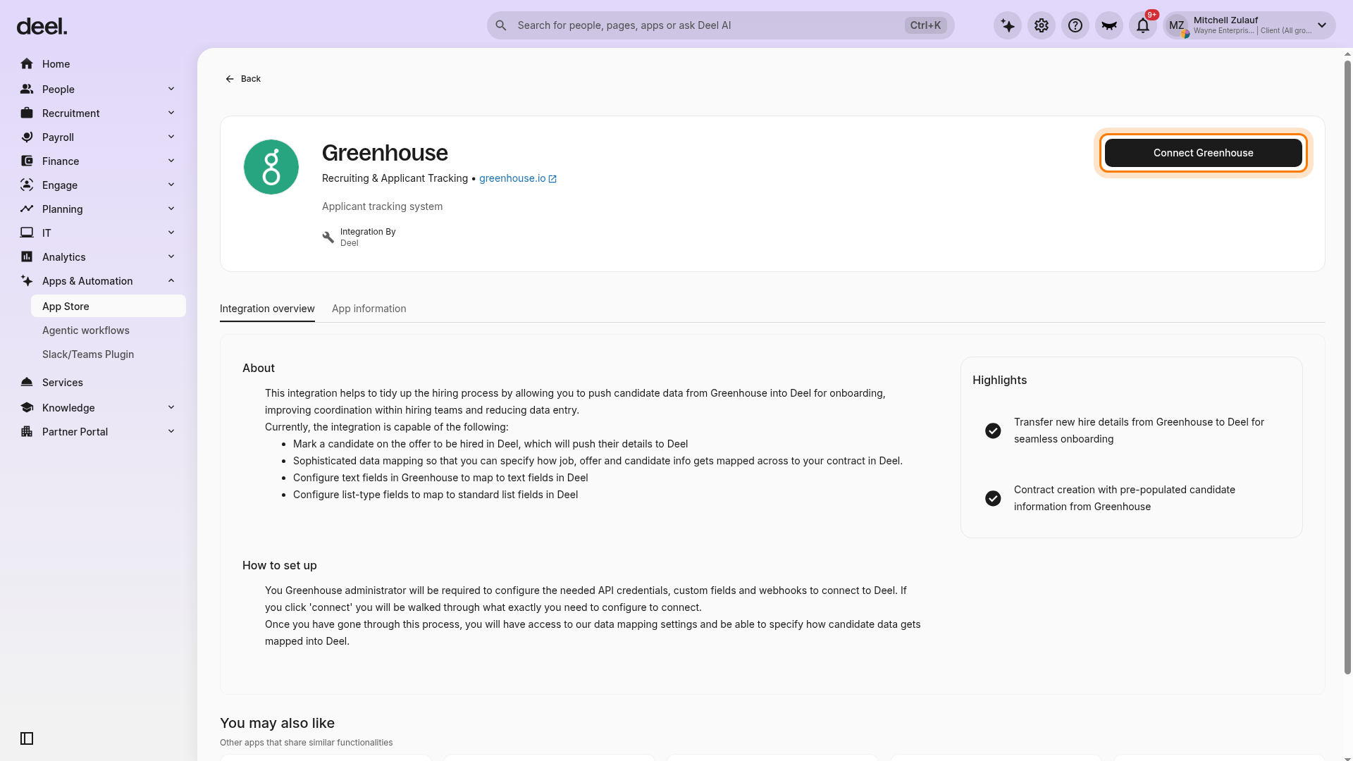Viewport: 1353px width, 761px height.
Task: Click the back arrow icon
Action: click(x=230, y=79)
